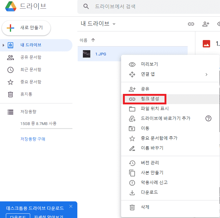Select 삭제 from the context menu

[145, 207]
